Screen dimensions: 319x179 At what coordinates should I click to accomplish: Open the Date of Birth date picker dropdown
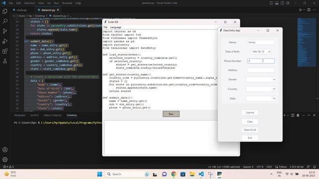point(269,52)
